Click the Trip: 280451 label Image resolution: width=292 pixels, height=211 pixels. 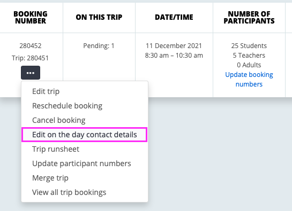(30, 58)
